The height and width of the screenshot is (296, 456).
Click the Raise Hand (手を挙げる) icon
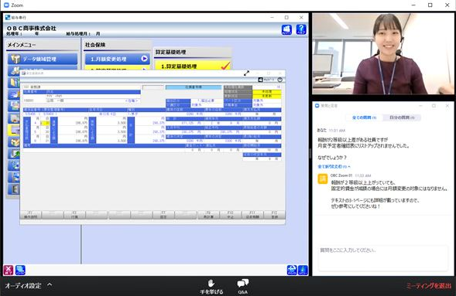pos(211,283)
